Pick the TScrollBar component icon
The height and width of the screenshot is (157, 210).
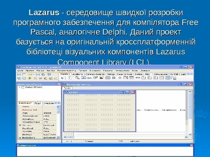(x=138, y=78)
